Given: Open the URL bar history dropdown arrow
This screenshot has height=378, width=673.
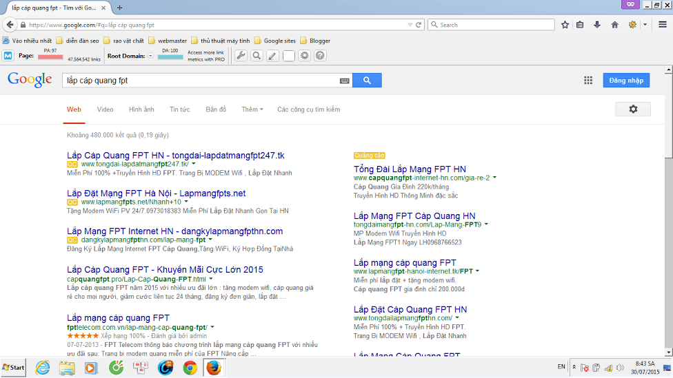Looking at the screenshot, I should pyautogui.click(x=410, y=25).
